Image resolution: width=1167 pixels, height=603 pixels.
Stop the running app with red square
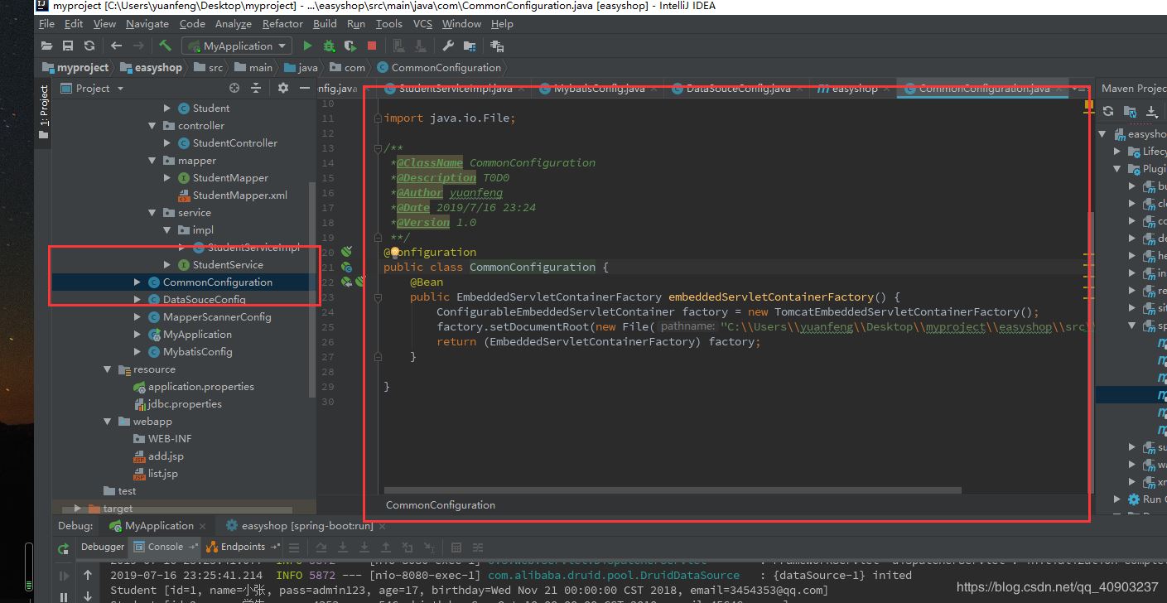pyautogui.click(x=372, y=46)
